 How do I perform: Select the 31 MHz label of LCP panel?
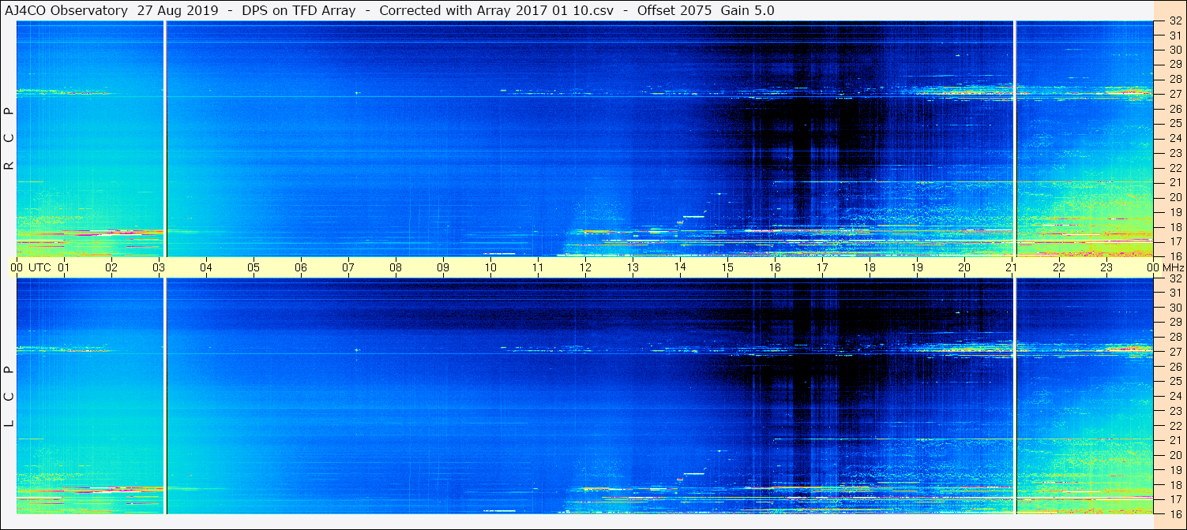pos(1174,293)
